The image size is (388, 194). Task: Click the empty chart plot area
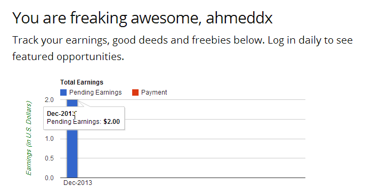(x=191, y=148)
